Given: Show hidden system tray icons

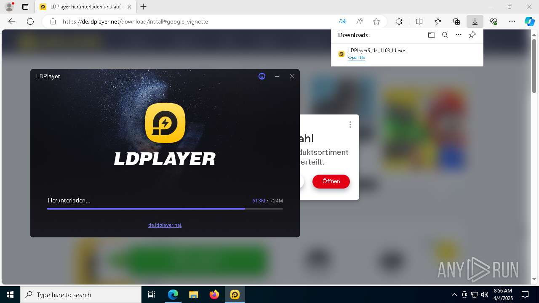Looking at the screenshot, I should (454, 295).
